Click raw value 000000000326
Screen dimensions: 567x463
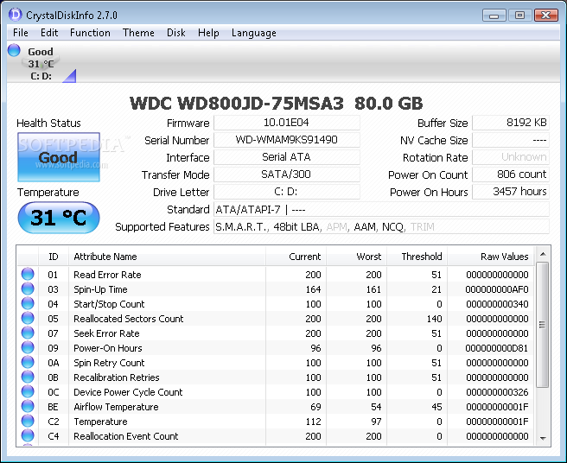[x=497, y=392]
